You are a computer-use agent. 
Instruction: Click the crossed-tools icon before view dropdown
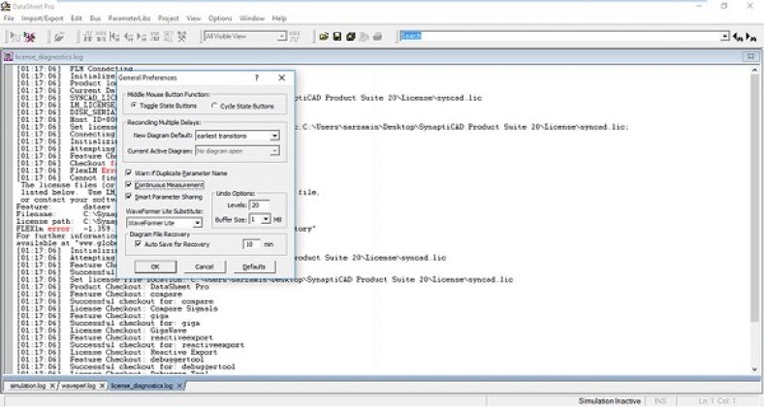tap(181, 37)
